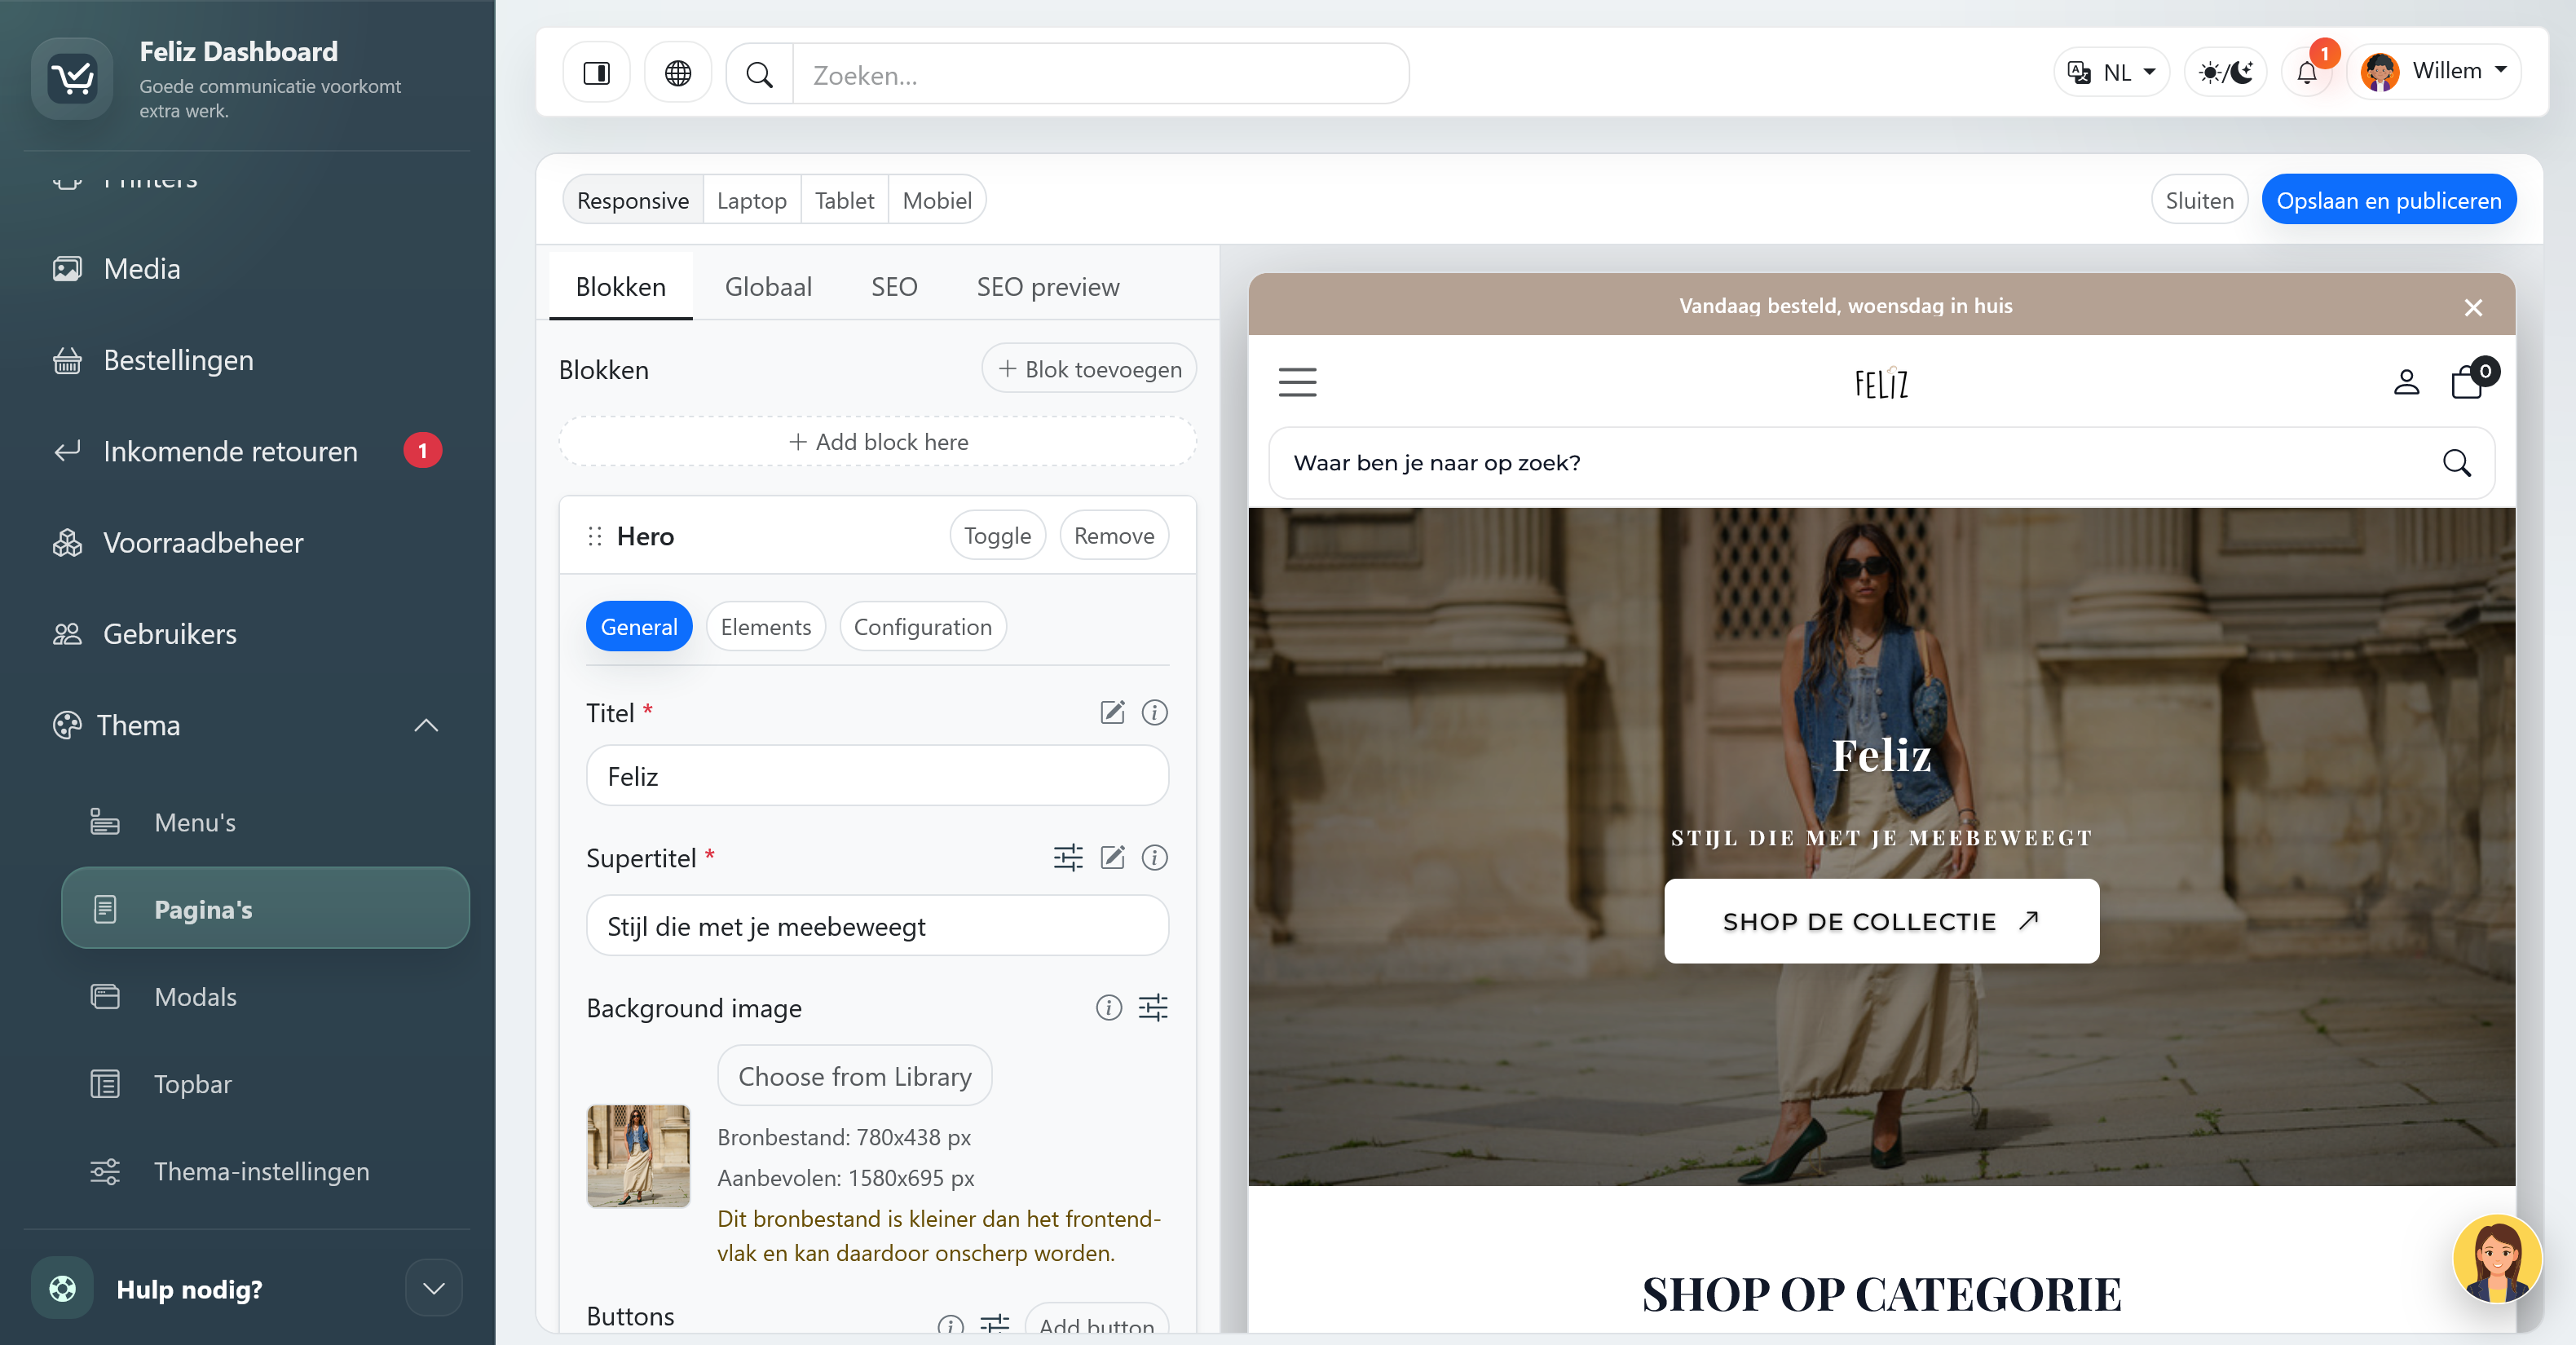The height and width of the screenshot is (1345, 2576).
Task: Open the NL language dropdown
Action: pos(2112,72)
